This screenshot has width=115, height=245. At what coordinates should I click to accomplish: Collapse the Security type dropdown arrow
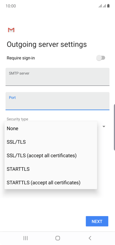click(104, 127)
